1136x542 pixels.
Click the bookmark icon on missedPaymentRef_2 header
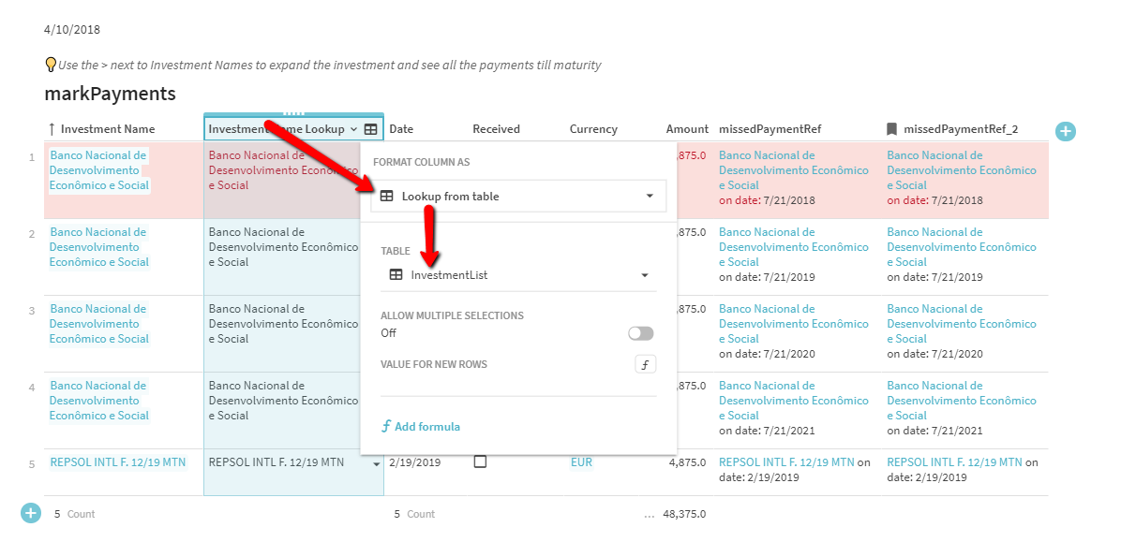coord(891,129)
